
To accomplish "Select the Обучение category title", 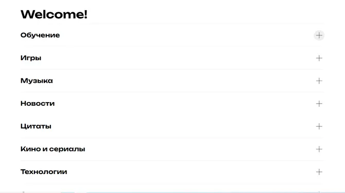I will pos(40,35).
